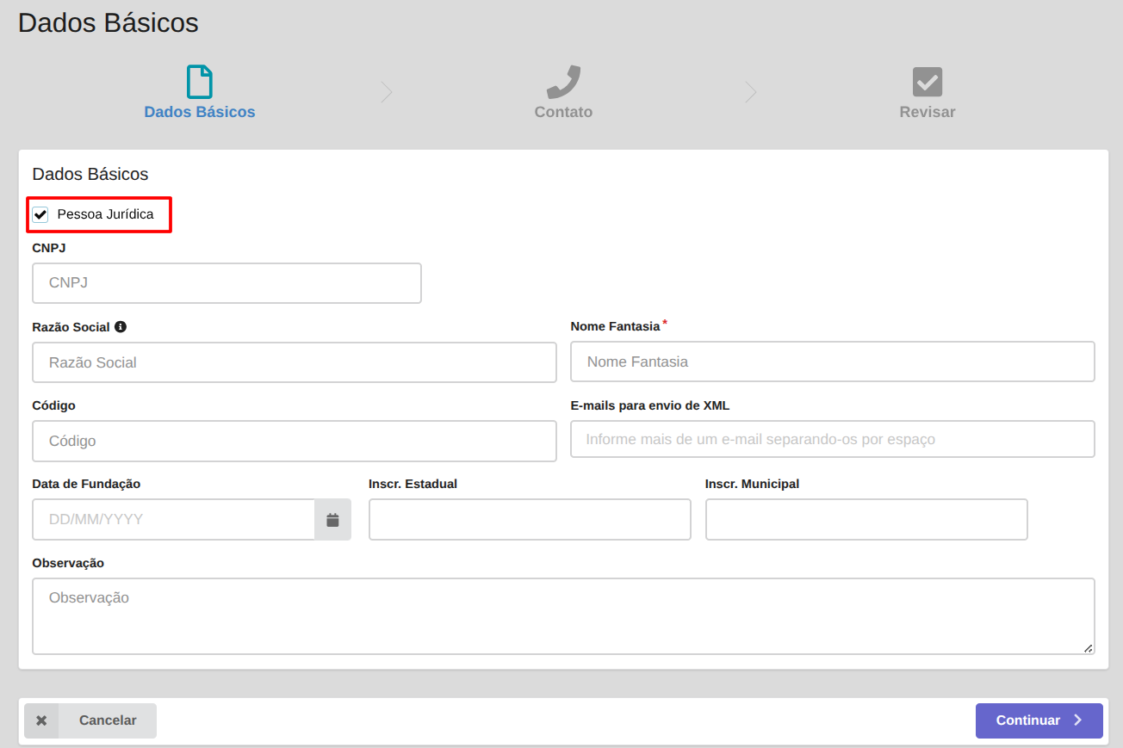Click the X icon beside Cancelar

(41, 720)
